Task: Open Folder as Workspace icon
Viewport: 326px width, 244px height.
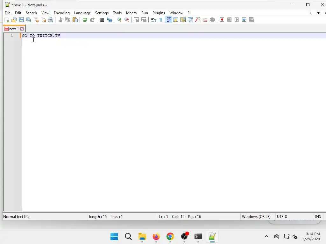Action: click(x=205, y=20)
